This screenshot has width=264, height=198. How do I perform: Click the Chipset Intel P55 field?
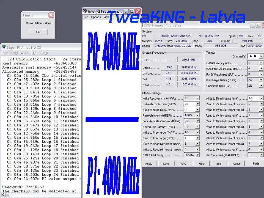tap(248, 41)
